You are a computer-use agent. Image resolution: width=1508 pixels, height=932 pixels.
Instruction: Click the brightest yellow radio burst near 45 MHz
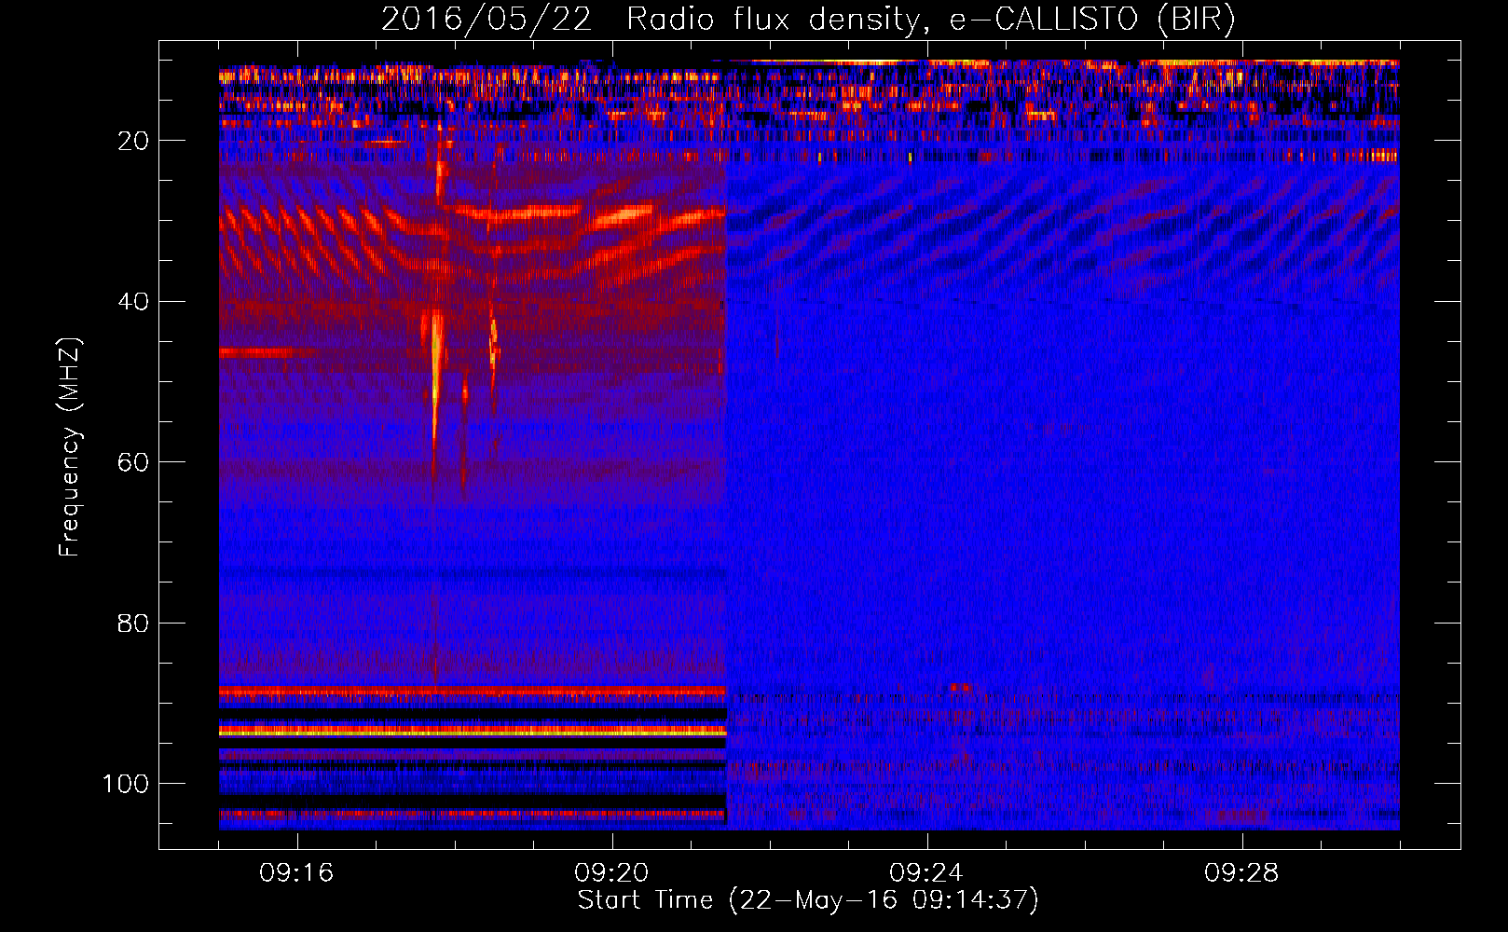click(x=435, y=373)
